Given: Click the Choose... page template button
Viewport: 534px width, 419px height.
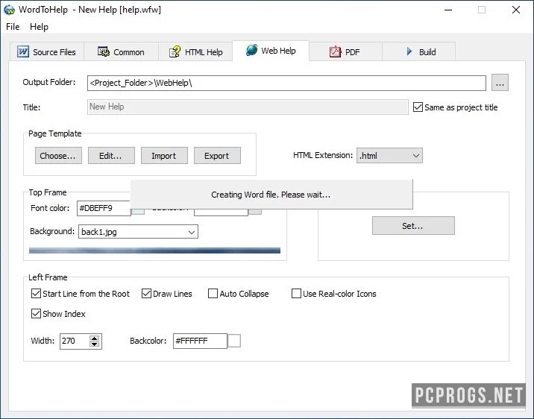Looking at the screenshot, I should click(x=58, y=156).
